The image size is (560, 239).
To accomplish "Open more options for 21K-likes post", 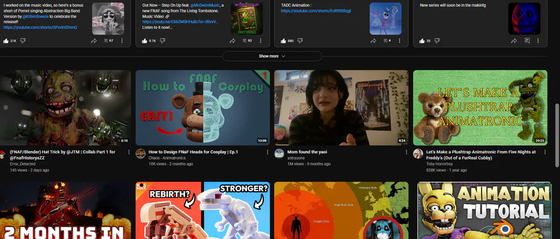I will click(122, 41).
